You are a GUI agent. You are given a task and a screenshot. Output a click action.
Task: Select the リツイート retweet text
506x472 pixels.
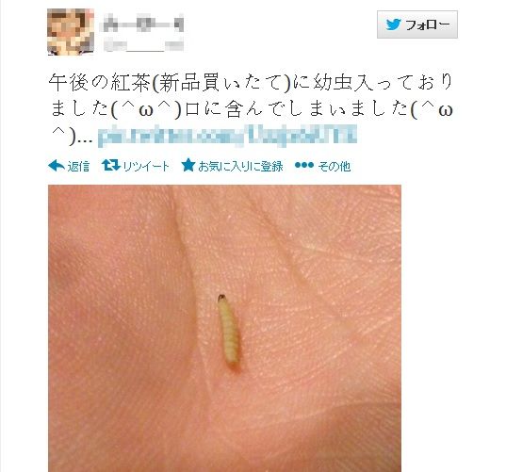coord(146,166)
